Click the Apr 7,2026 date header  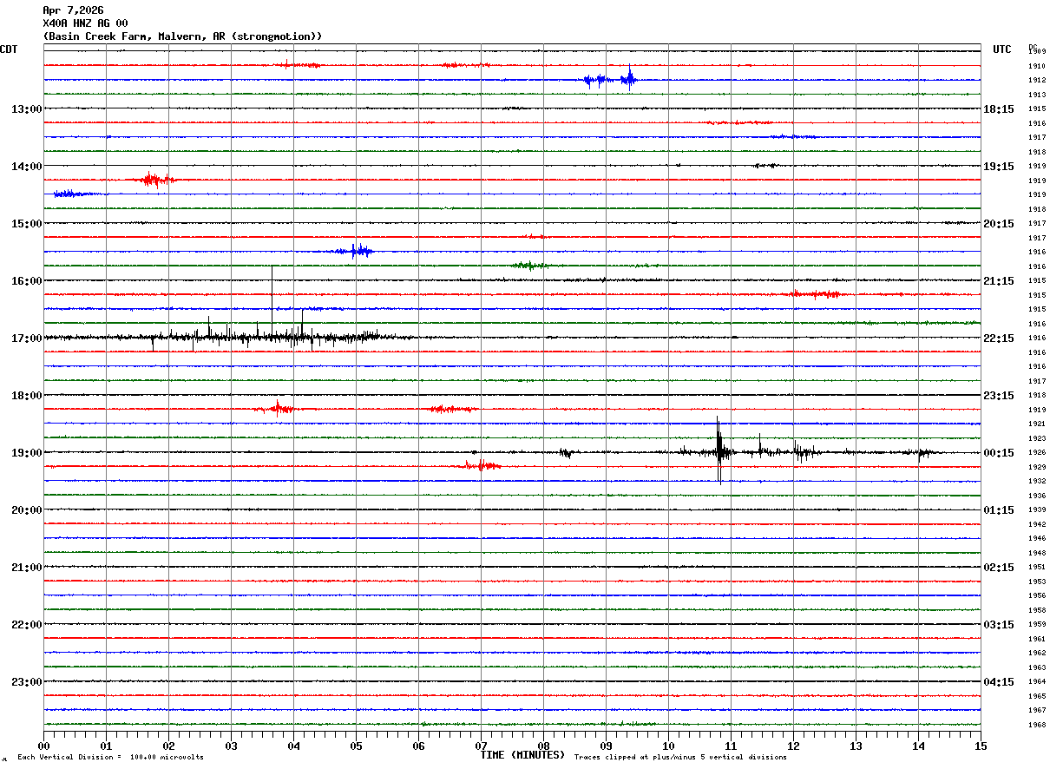pyautogui.click(x=73, y=10)
